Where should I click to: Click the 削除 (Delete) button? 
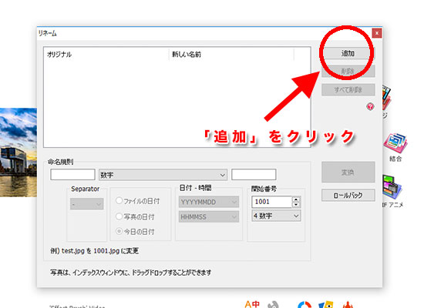pyautogui.click(x=348, y=72)
